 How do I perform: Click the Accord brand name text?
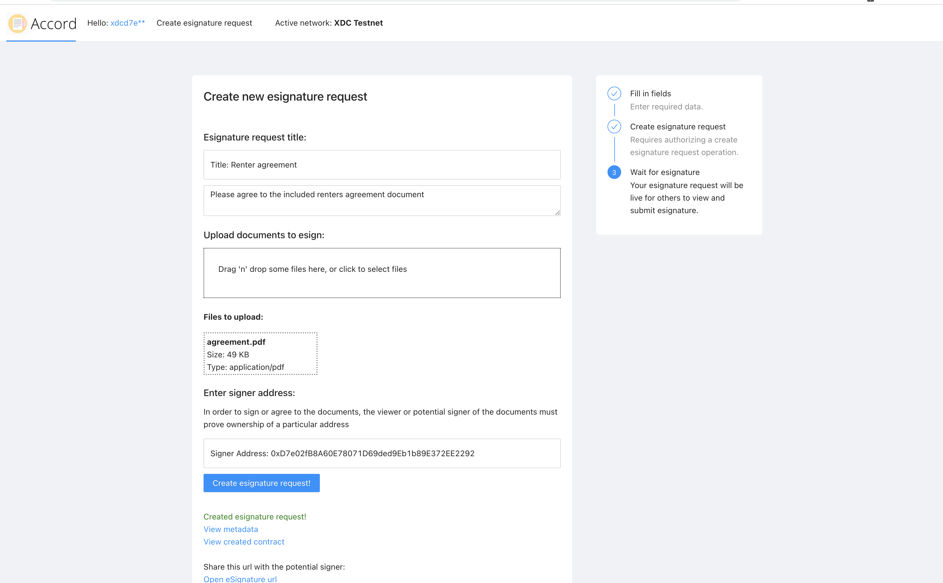[x=54, y=24]
